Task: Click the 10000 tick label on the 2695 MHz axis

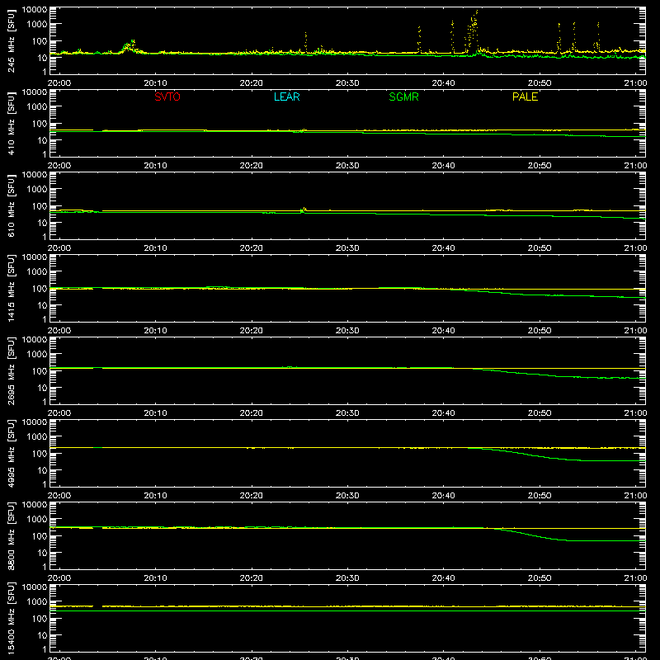Action: coord(35,340)
